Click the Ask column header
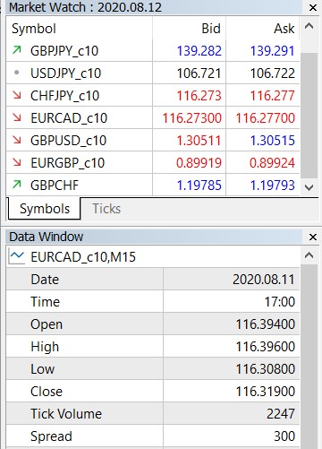This screenshot has height=449, width=322. pyautogui.click(x=263, y=29)
